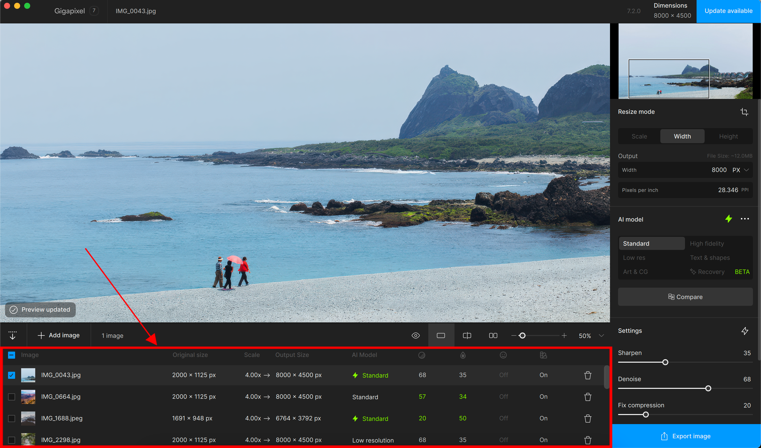Screen dimensions: 761x448
Task: Uncheck the IMG_0043.jpg checkbox
Action: [12, 375]
